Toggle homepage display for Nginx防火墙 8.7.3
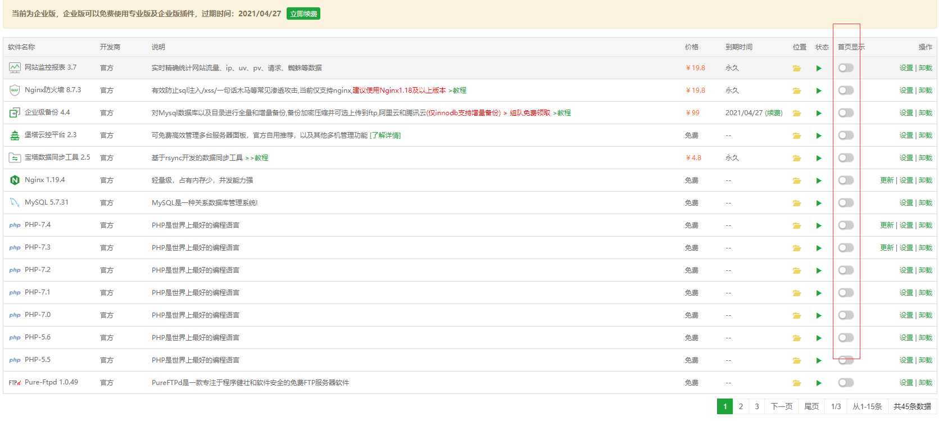Image resolution: width=939 pixels, height=421 pixels. pos(846,90)
